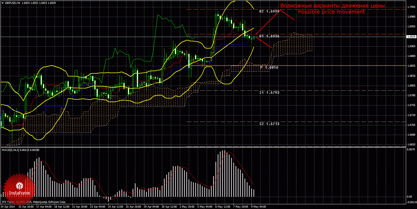This screenshot has width=417, height=209.
Task: Click the S2 1.6713 support label
Action: pyautogui.click(x=269, y=124)
